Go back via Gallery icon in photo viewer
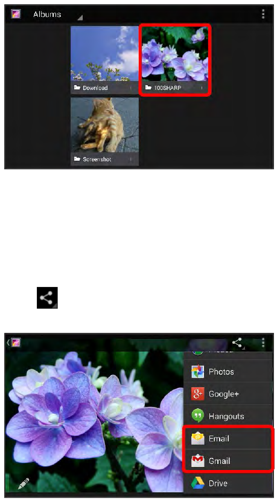 pyautogui.click(x=14, y=343)
